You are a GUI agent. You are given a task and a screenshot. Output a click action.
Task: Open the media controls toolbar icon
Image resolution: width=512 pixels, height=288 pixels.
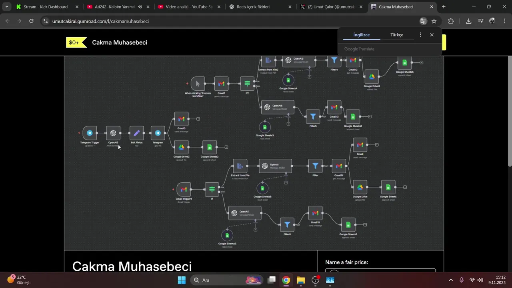tap(480, 21)
